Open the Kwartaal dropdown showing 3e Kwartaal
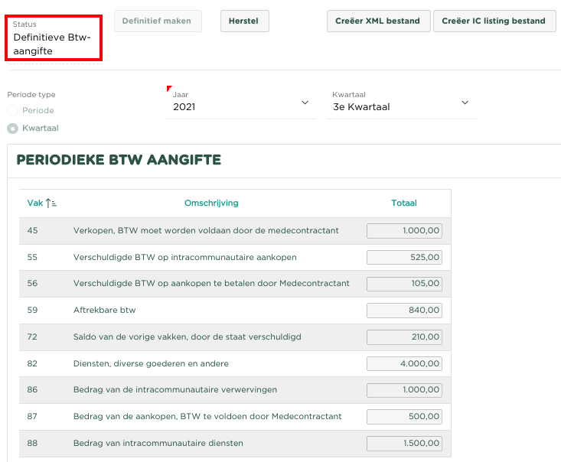The width and height of the screenshot is (561, 462). pos(403,107)
